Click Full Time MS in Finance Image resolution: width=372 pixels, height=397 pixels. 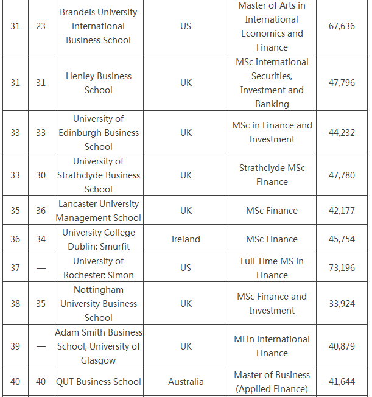click(272, 268)
